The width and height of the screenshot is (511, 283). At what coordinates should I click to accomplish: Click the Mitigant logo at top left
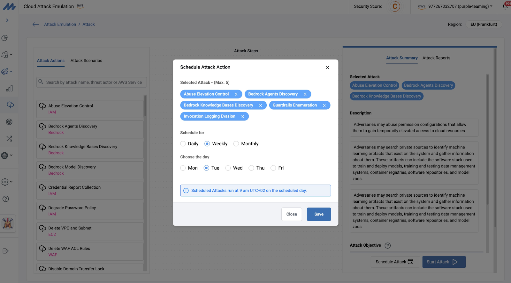(x=9, y=7)
